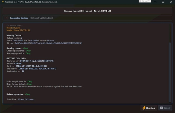Image resolution: width=175 pixels, height=113 pixels.
Task: Maximize the Cheetah Tool Pro window
Action: point(163,2)
